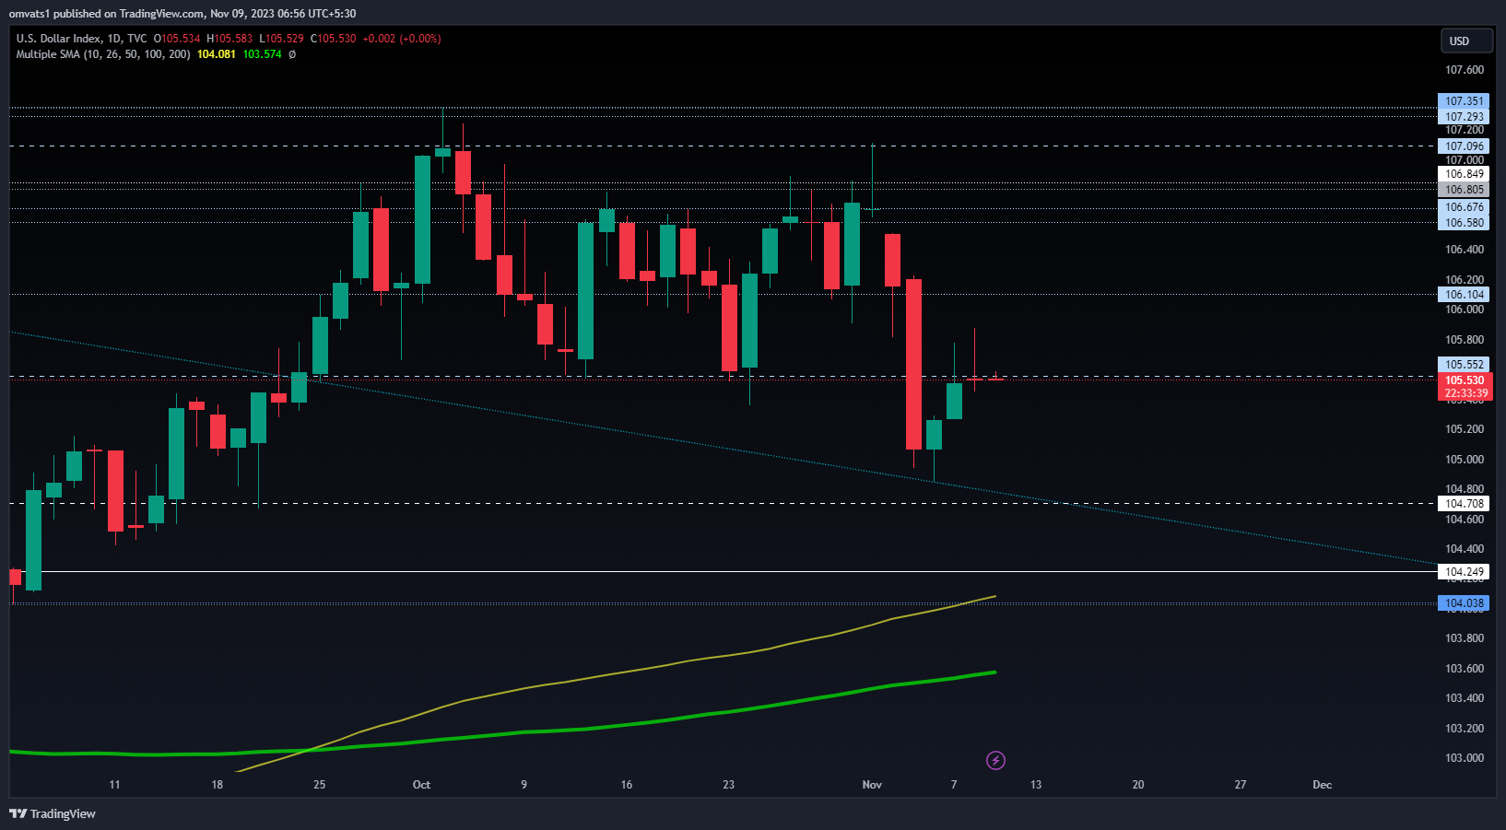Viewport: 1506px width, 830px height.
Task: Click the close value C105.530
Action: tap(333, 39)
